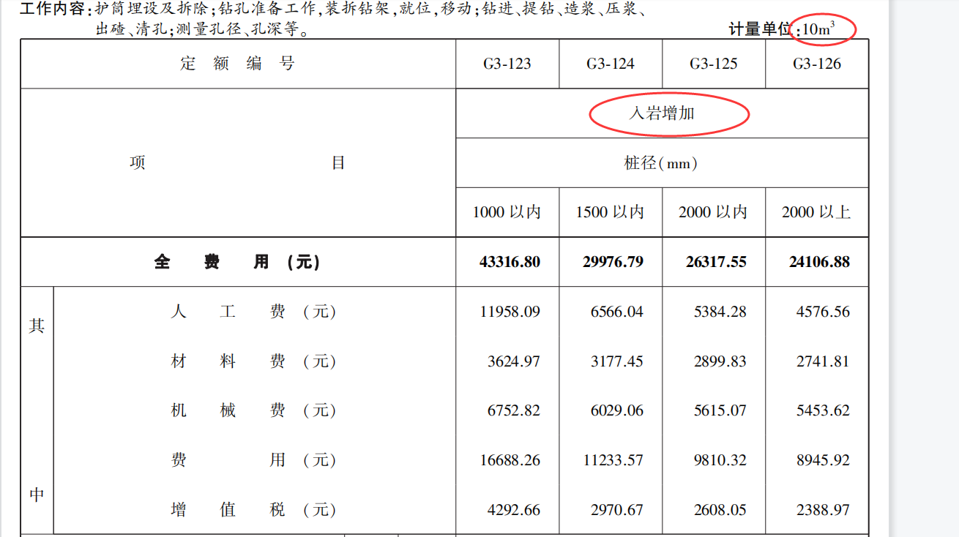
Task: Click the 全费用(元) row label
Action: (x=238, y=262)
